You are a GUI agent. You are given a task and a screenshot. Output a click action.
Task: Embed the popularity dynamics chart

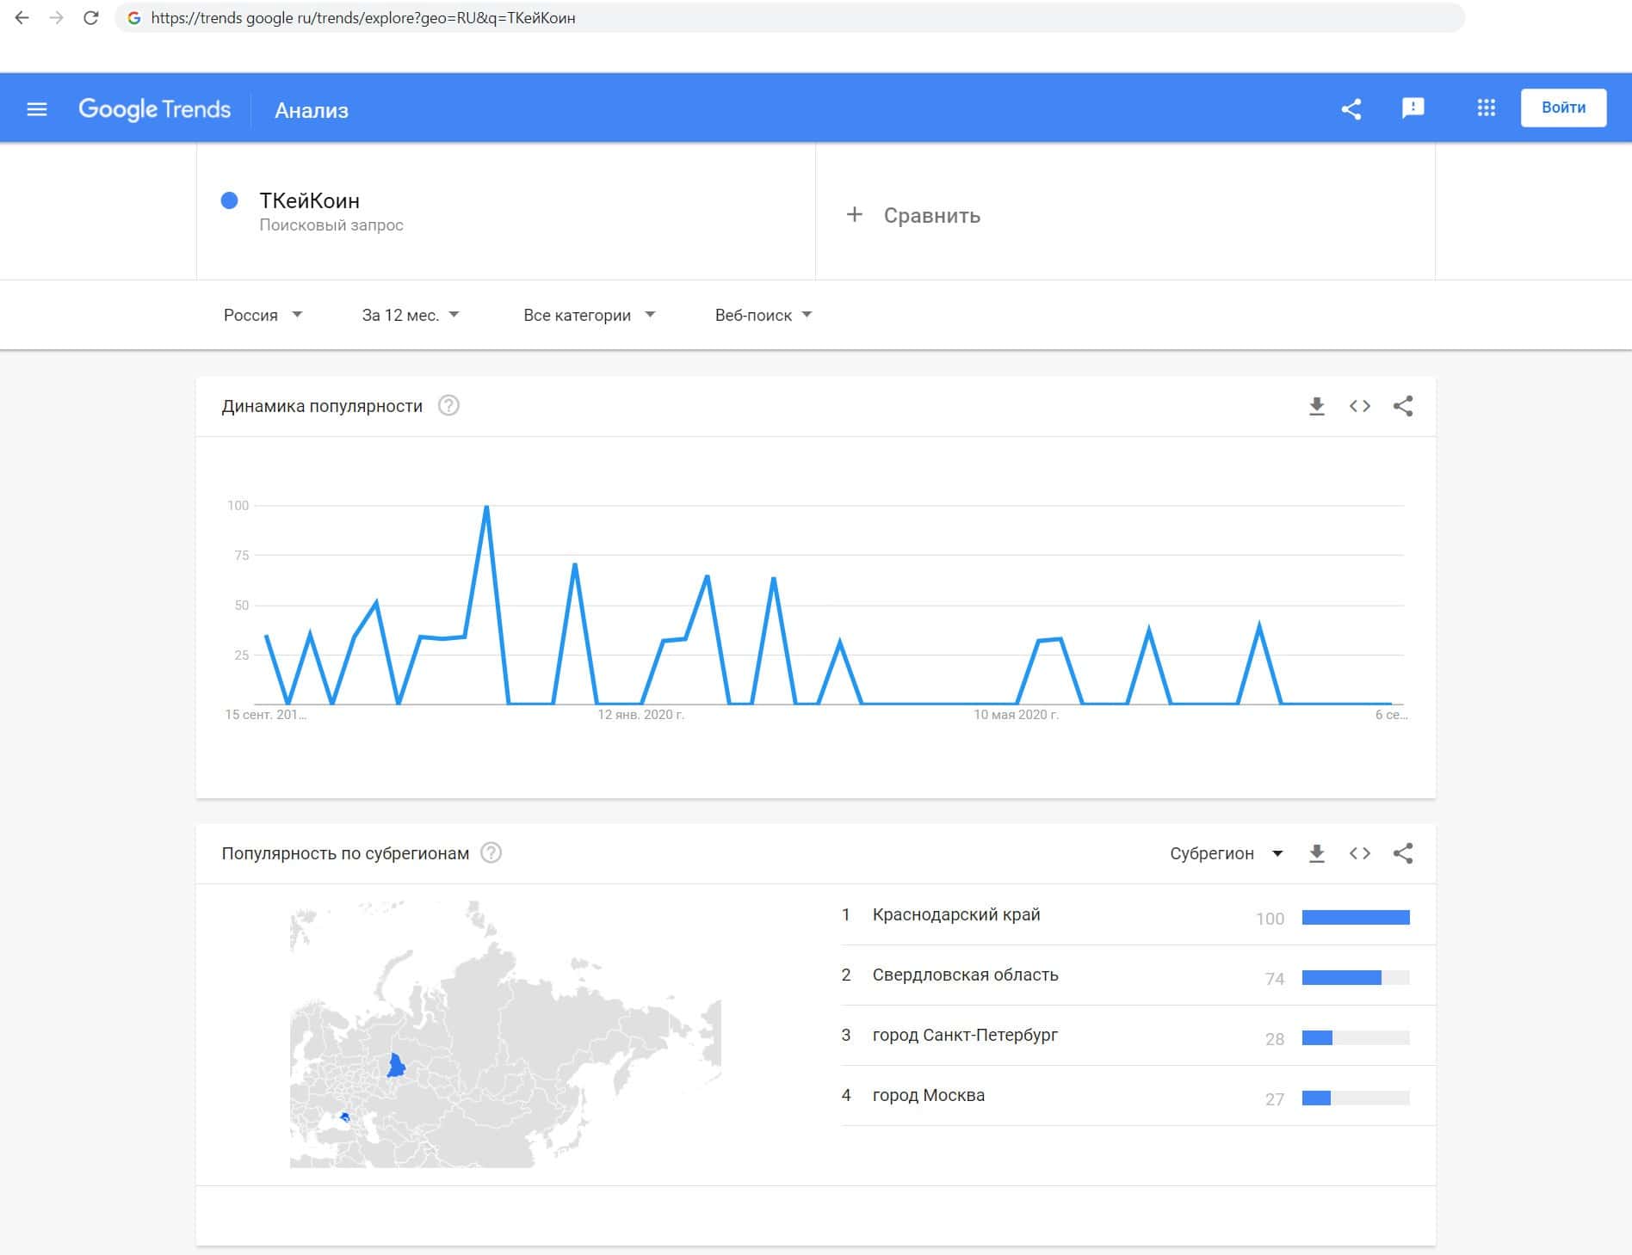[x=1359, y=406]
